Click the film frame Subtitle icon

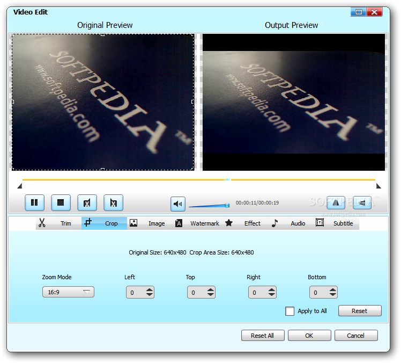tap(320, 222)
